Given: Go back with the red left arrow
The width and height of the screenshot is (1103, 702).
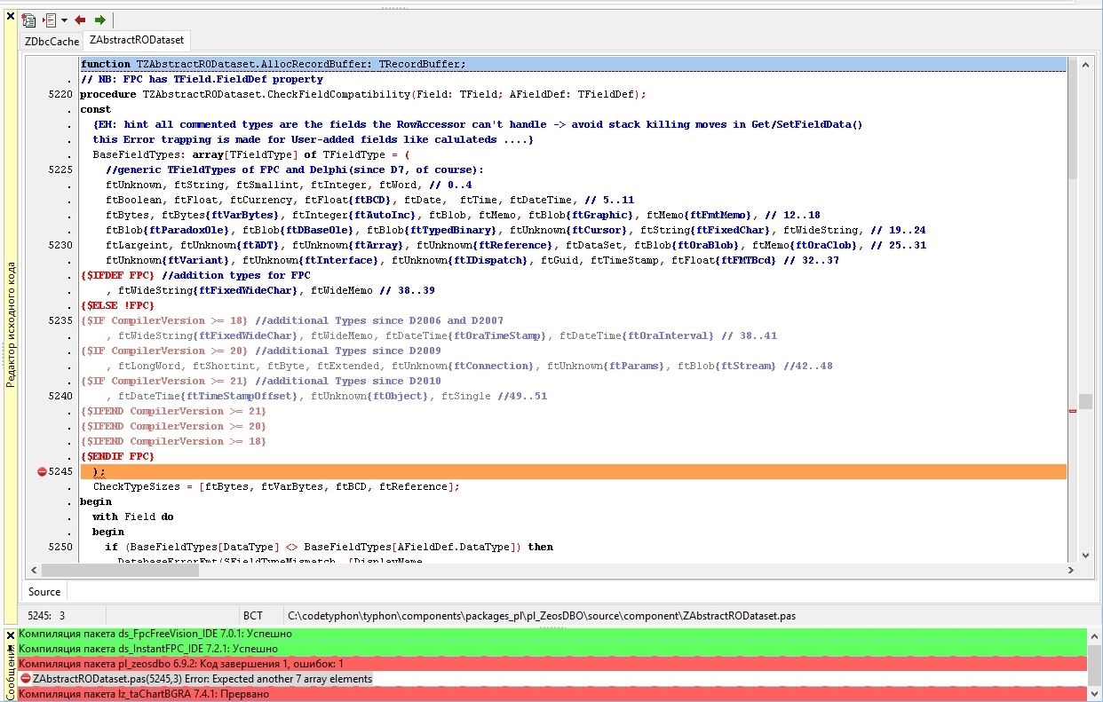Looking at the screenshot, I should point(80,20).
